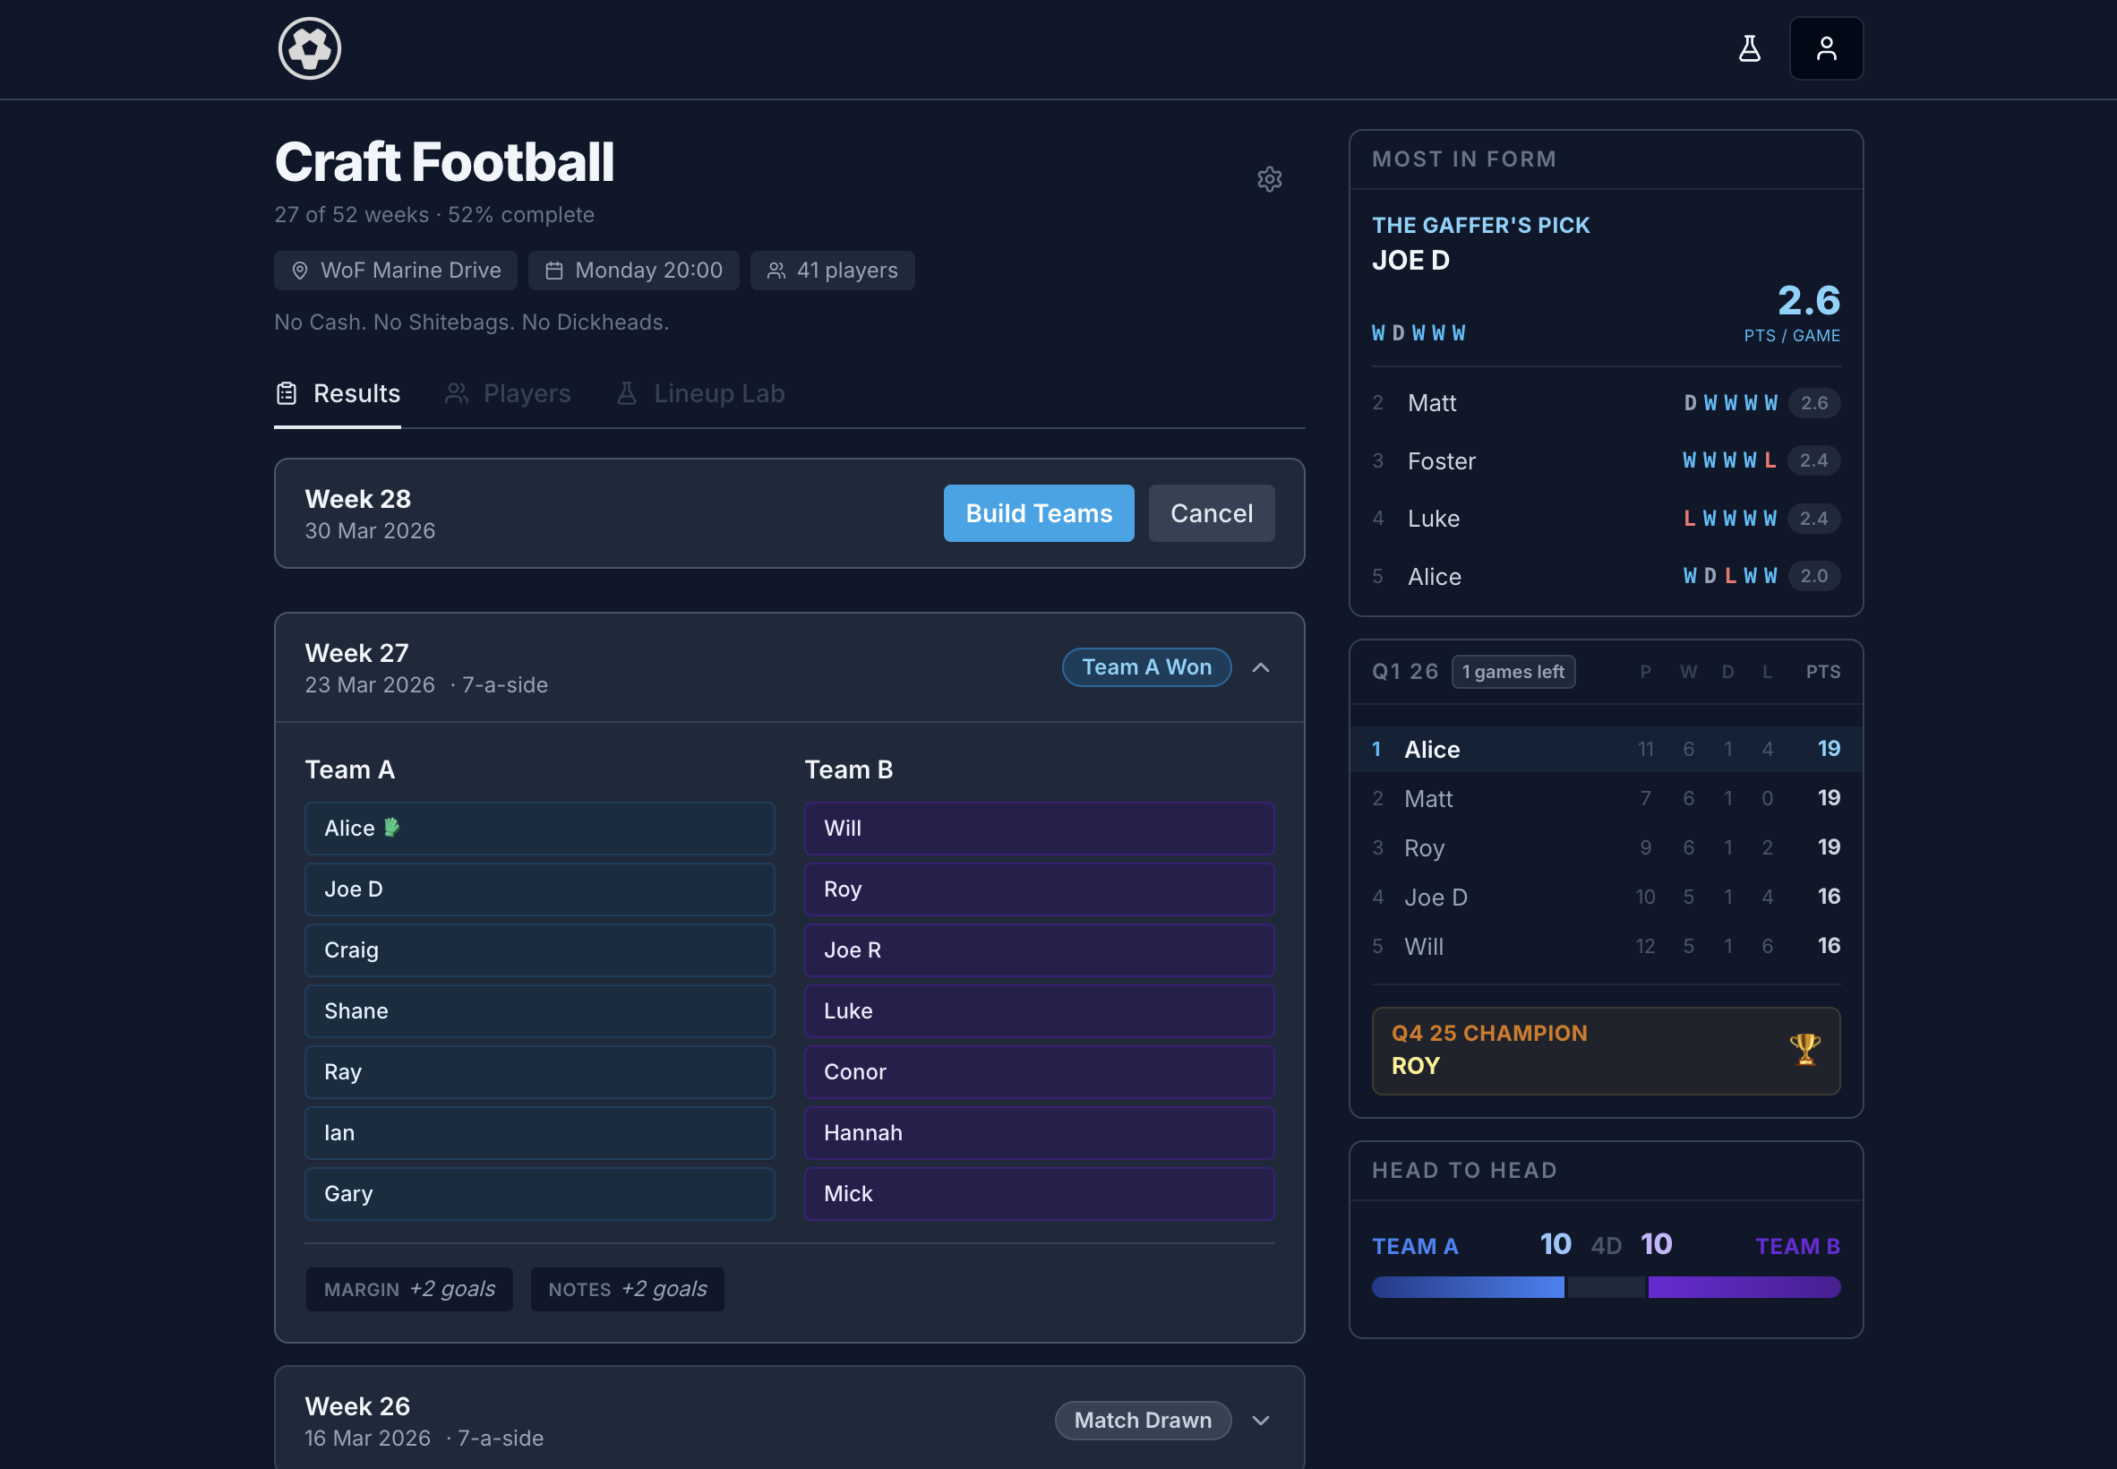This screenshot has height=1469, width=2117.
Task: Open the 1 games left badge
Action: (x=1513, y=671)
